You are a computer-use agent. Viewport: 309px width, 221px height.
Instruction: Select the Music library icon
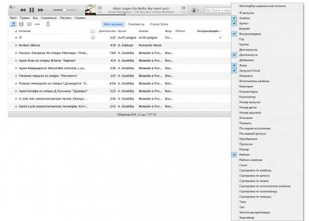13,24
